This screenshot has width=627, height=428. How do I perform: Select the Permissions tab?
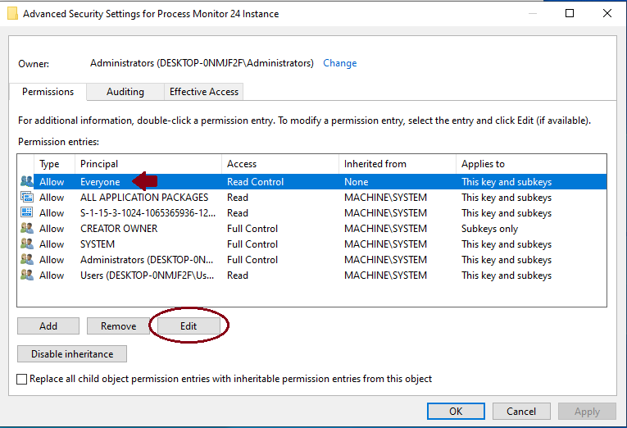tap(48, 92)
